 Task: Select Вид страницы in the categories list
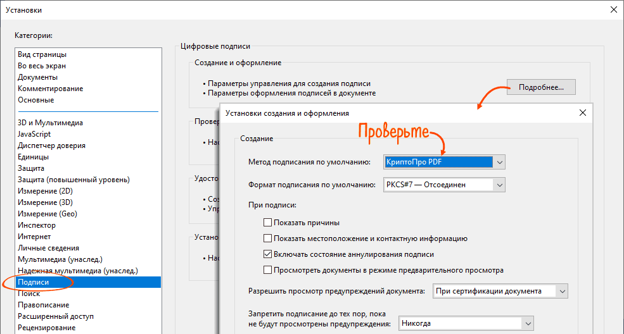(x=42, y=54)
